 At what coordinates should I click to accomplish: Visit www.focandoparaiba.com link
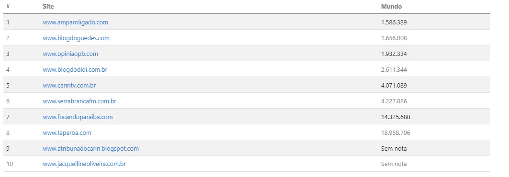78,117
